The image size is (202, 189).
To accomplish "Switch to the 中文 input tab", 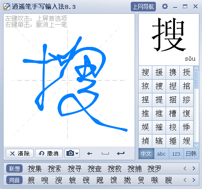I will click(x=146, y=154).
